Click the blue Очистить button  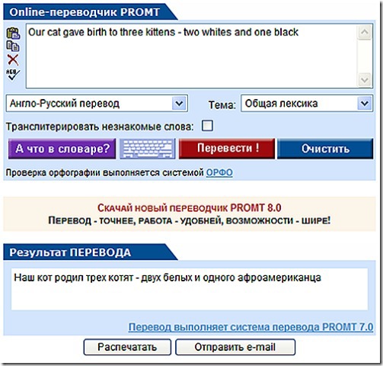click(x=325, y=149)
